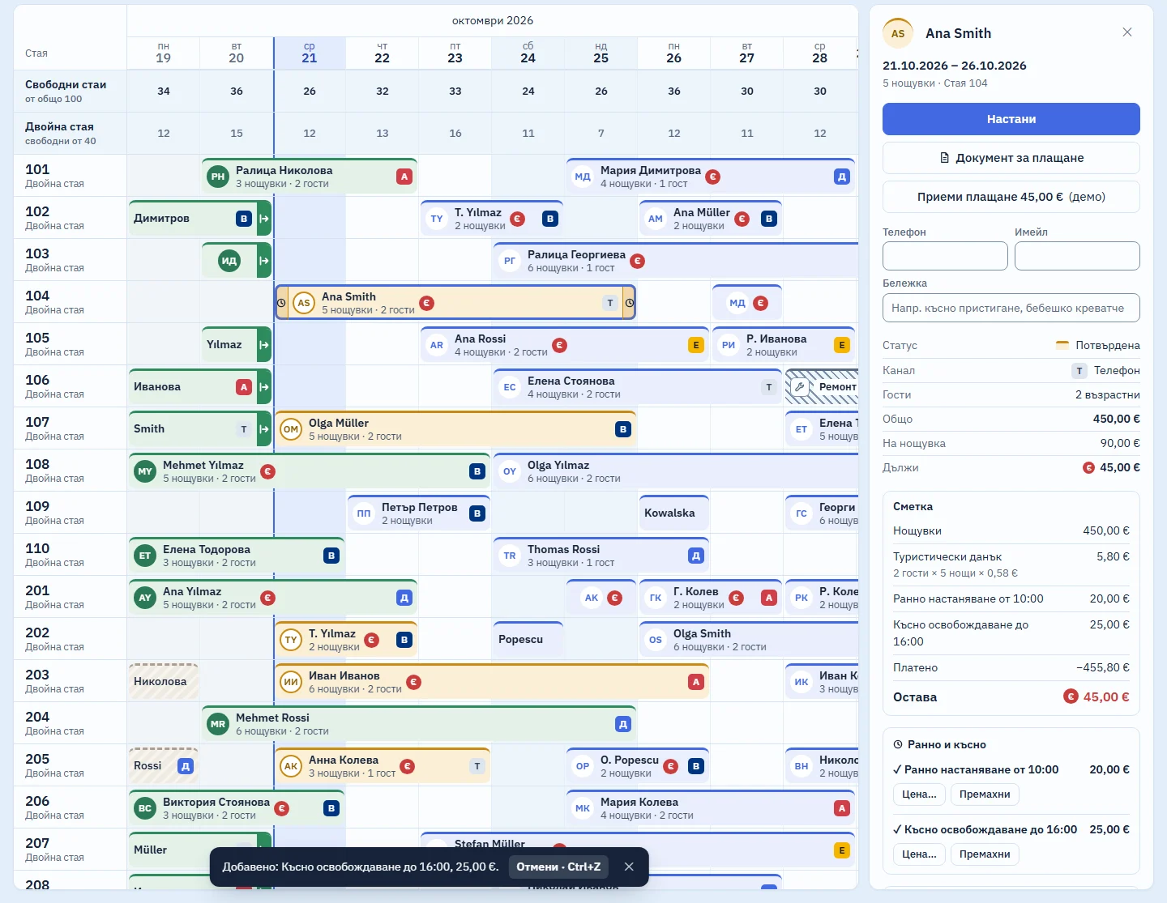Click the MR avatar on Mehmet Rossi booking
This screenshot has height=903, width=1167.
pos(218,724)
